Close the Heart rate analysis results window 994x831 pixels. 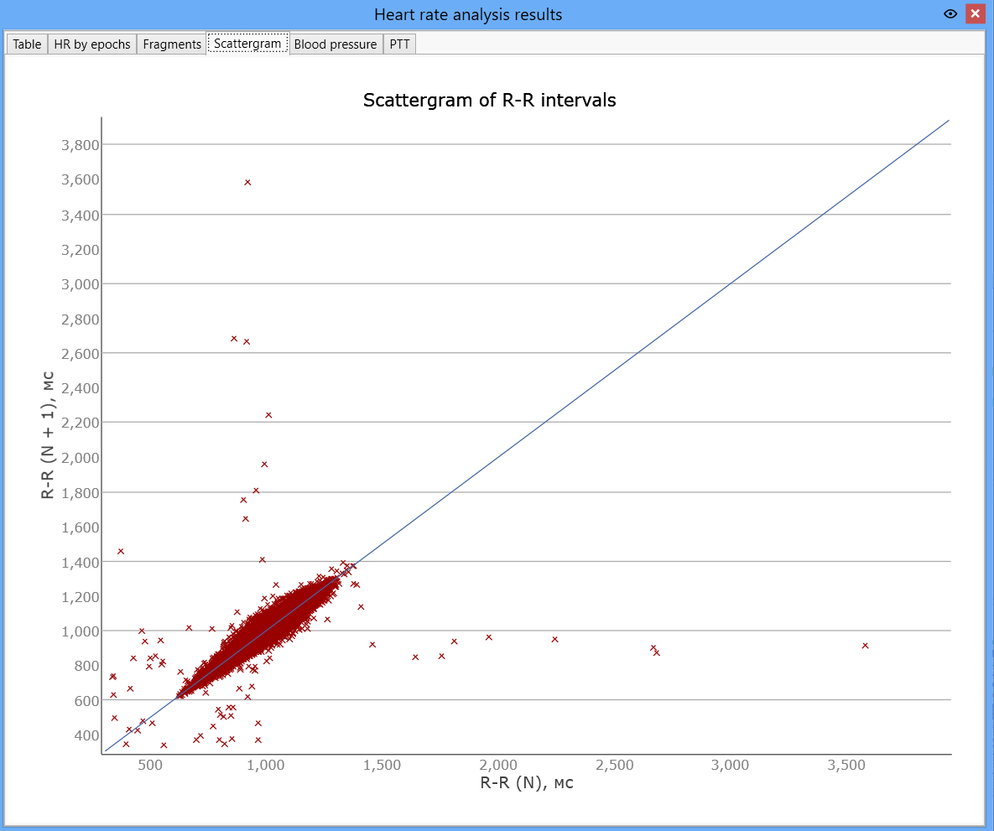point(975,14)
